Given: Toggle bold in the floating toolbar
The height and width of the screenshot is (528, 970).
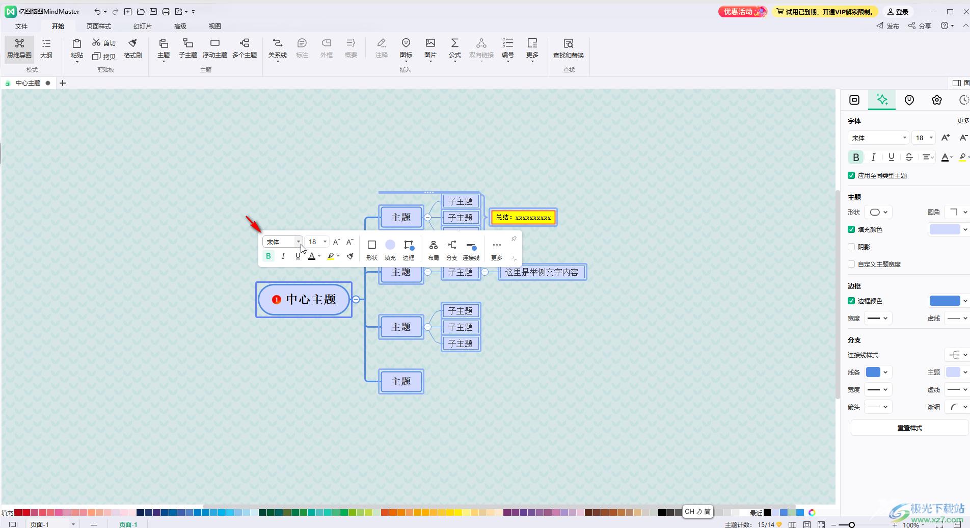Looking at the screenshot, I should pyautogui.click(x=268, y=256).
